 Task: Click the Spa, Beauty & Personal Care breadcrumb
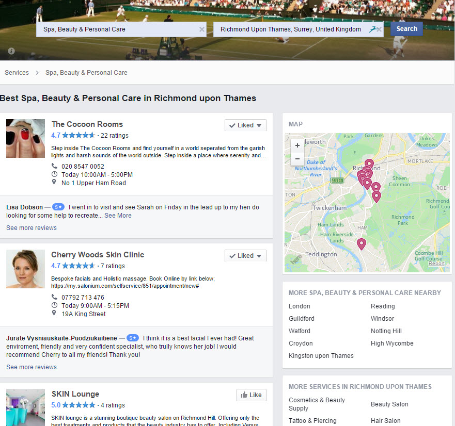[86, 72]
